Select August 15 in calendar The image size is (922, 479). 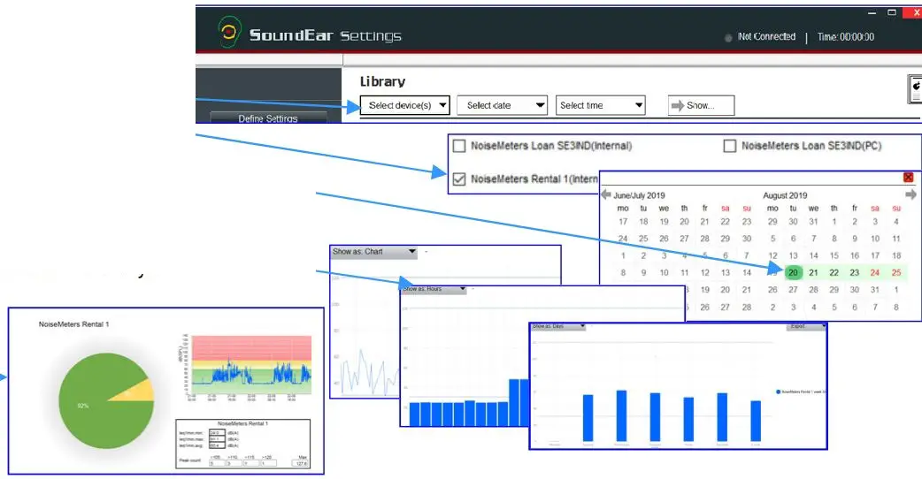click(834, 255)
